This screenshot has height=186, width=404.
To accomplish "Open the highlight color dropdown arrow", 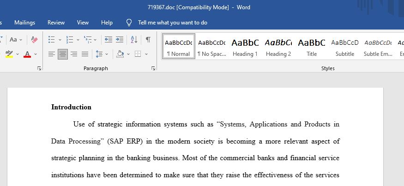I will pos(18,54).
